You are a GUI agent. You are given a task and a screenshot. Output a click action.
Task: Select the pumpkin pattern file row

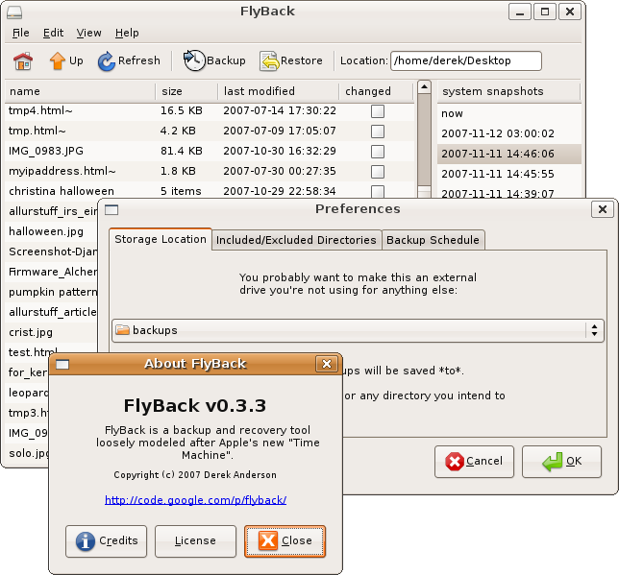[x=51, y=292]
